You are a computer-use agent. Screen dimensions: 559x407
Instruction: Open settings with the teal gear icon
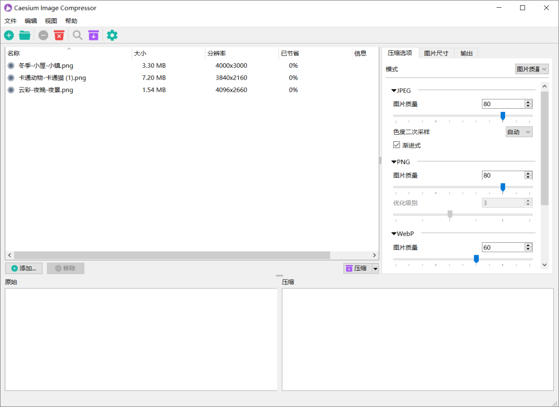click(112, 35)
